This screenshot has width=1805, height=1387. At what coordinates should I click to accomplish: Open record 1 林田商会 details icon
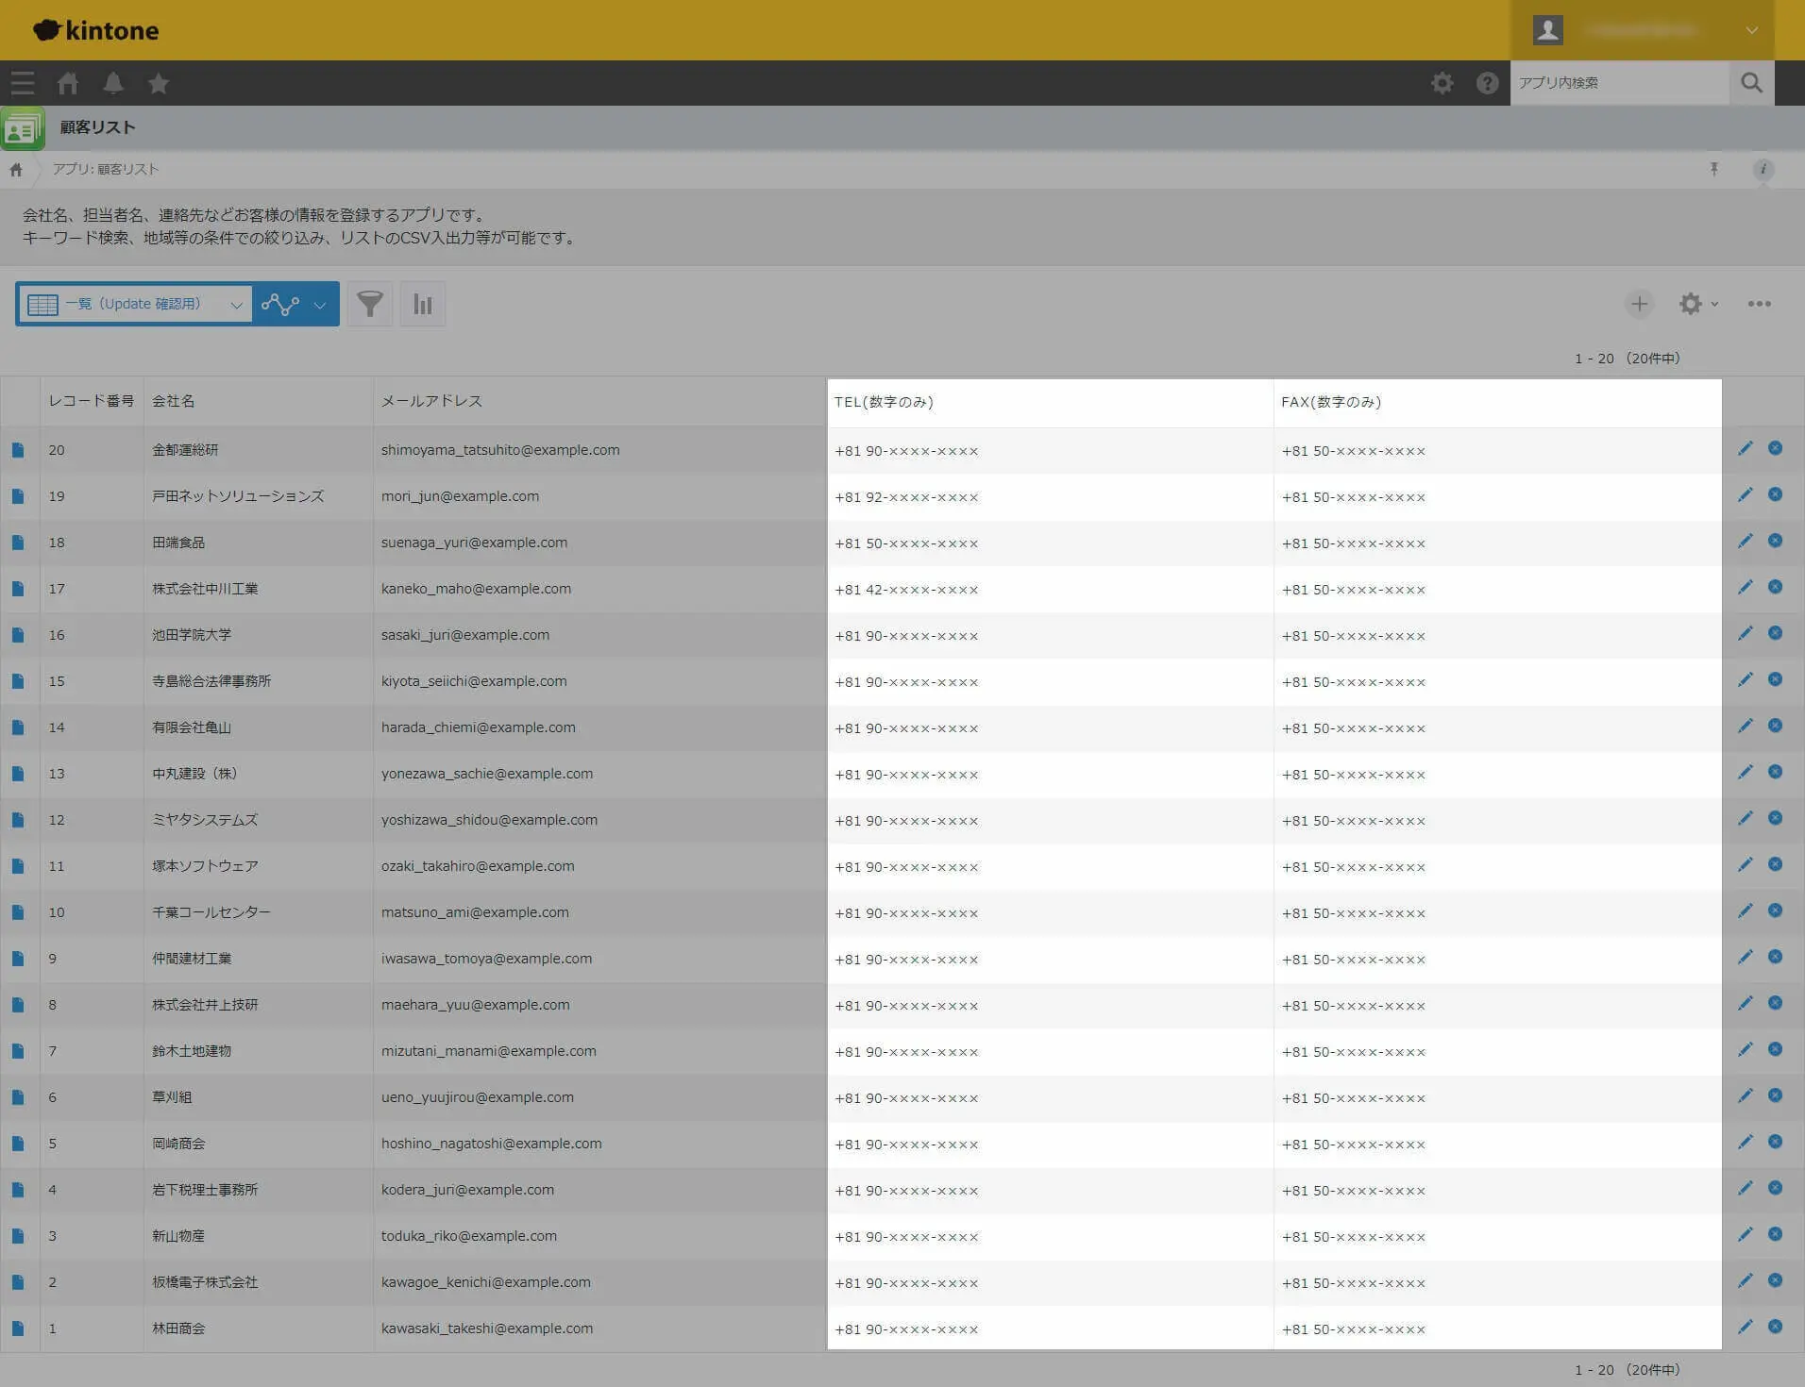18,1329
